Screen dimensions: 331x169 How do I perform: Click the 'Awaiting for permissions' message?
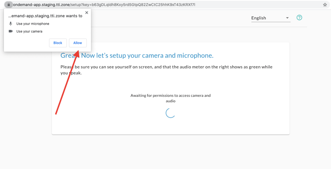click(171, 98)
